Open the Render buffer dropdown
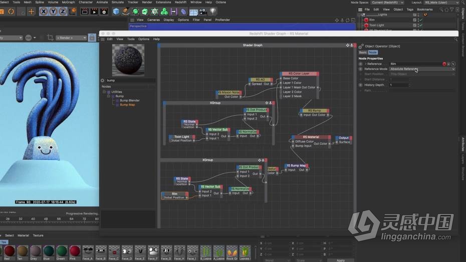Image resolution: width=466 pixels, height=262 pixels. coord(71,38)
